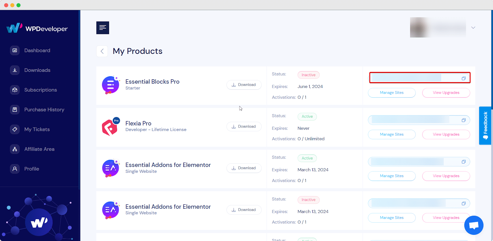Click logo of Essential Addons expiring active
The width and height of the screenshot is (493, 241).
click(110, 168)
